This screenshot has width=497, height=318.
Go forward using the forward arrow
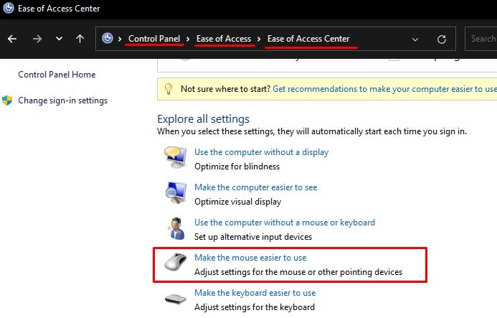coord(37,39)
